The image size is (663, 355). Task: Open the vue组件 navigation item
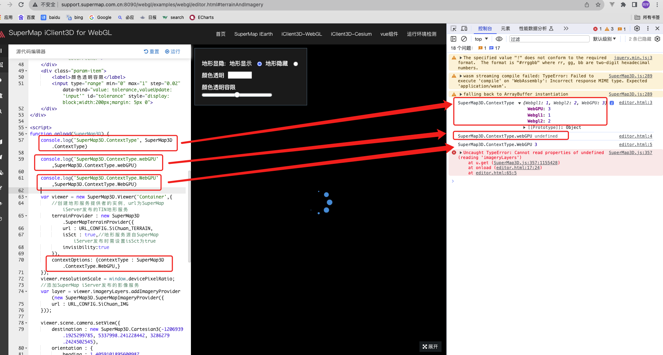(389, 34)
